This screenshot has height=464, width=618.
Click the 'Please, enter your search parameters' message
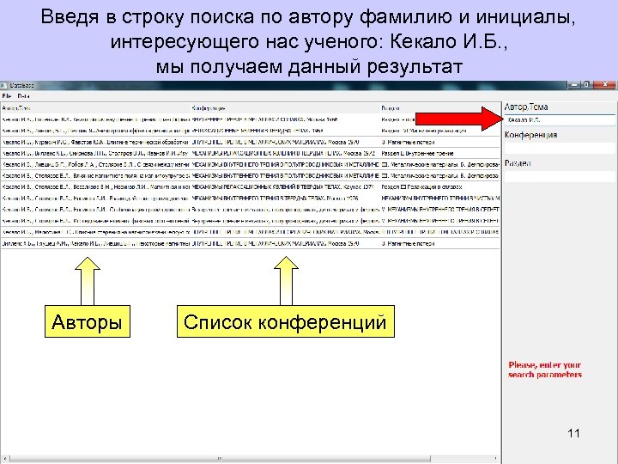tap(545, 369)
